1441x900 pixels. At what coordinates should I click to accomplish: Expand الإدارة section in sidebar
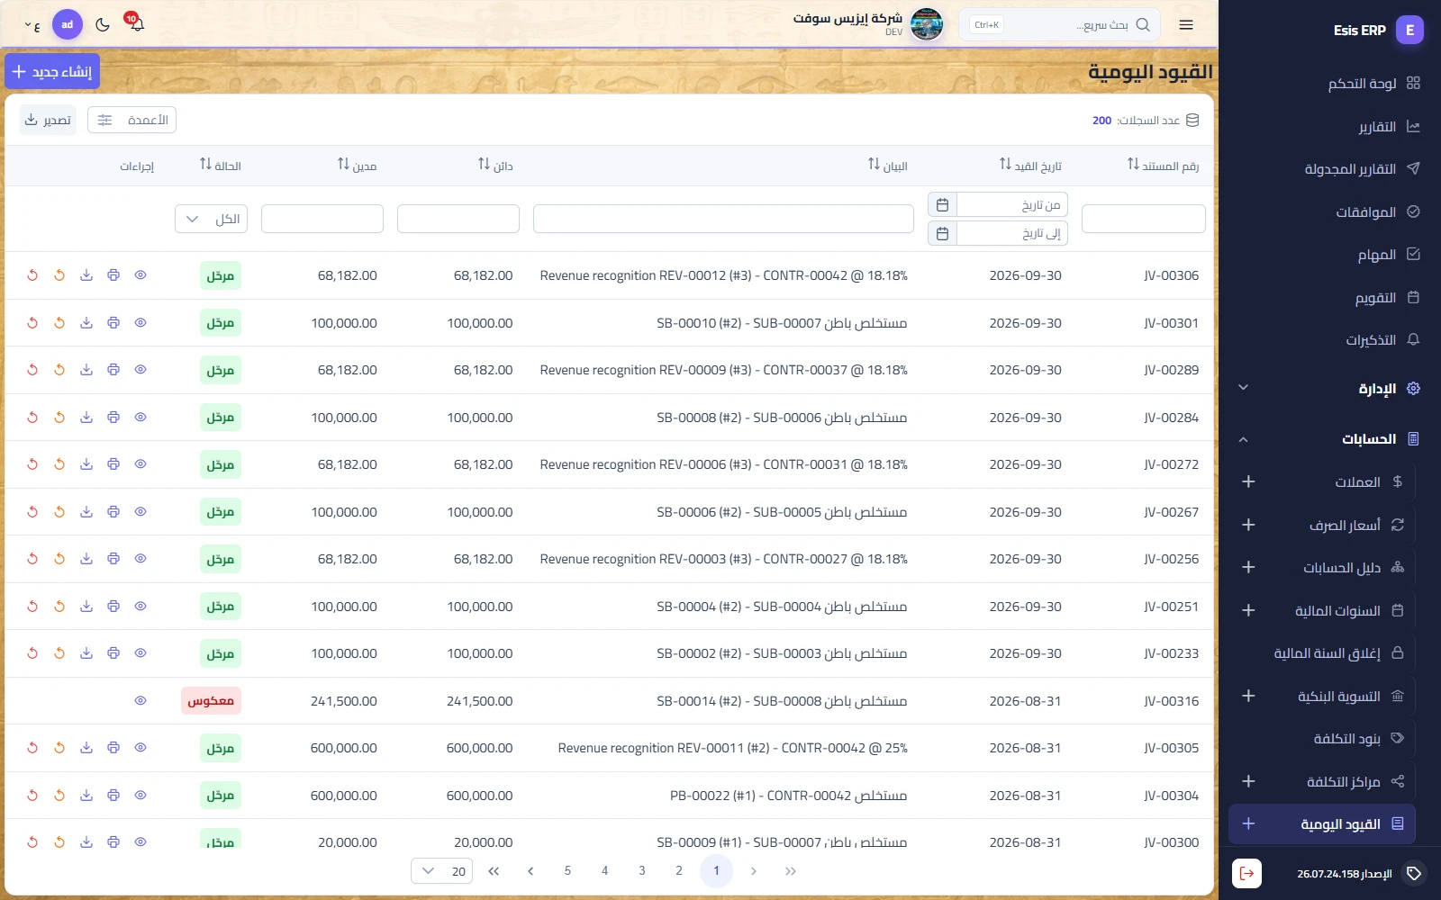tap(1243, 388)
